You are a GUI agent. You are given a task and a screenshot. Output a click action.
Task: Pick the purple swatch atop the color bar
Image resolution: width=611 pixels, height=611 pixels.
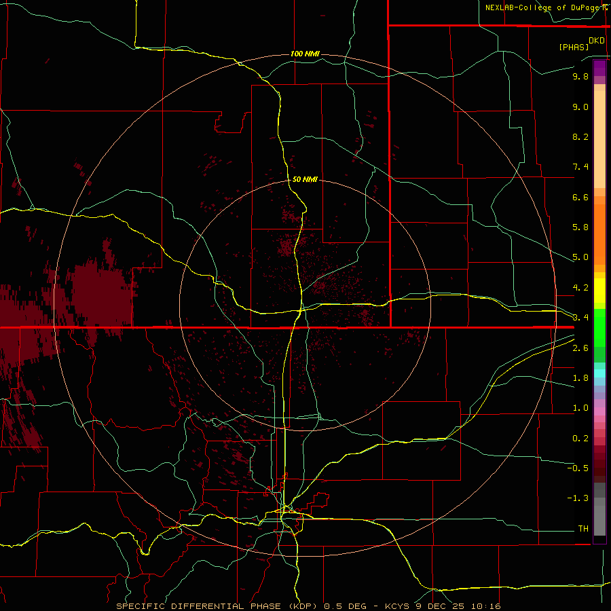599,68
